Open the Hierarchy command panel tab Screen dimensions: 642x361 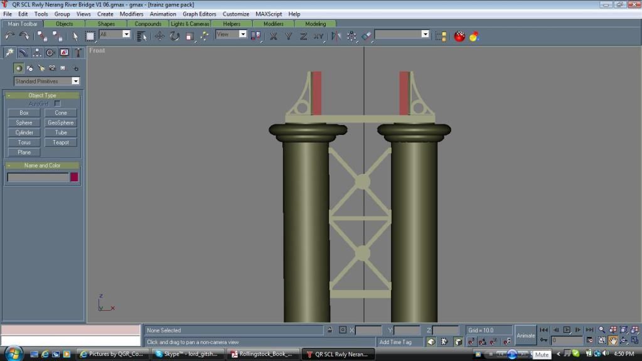point(37,53)
